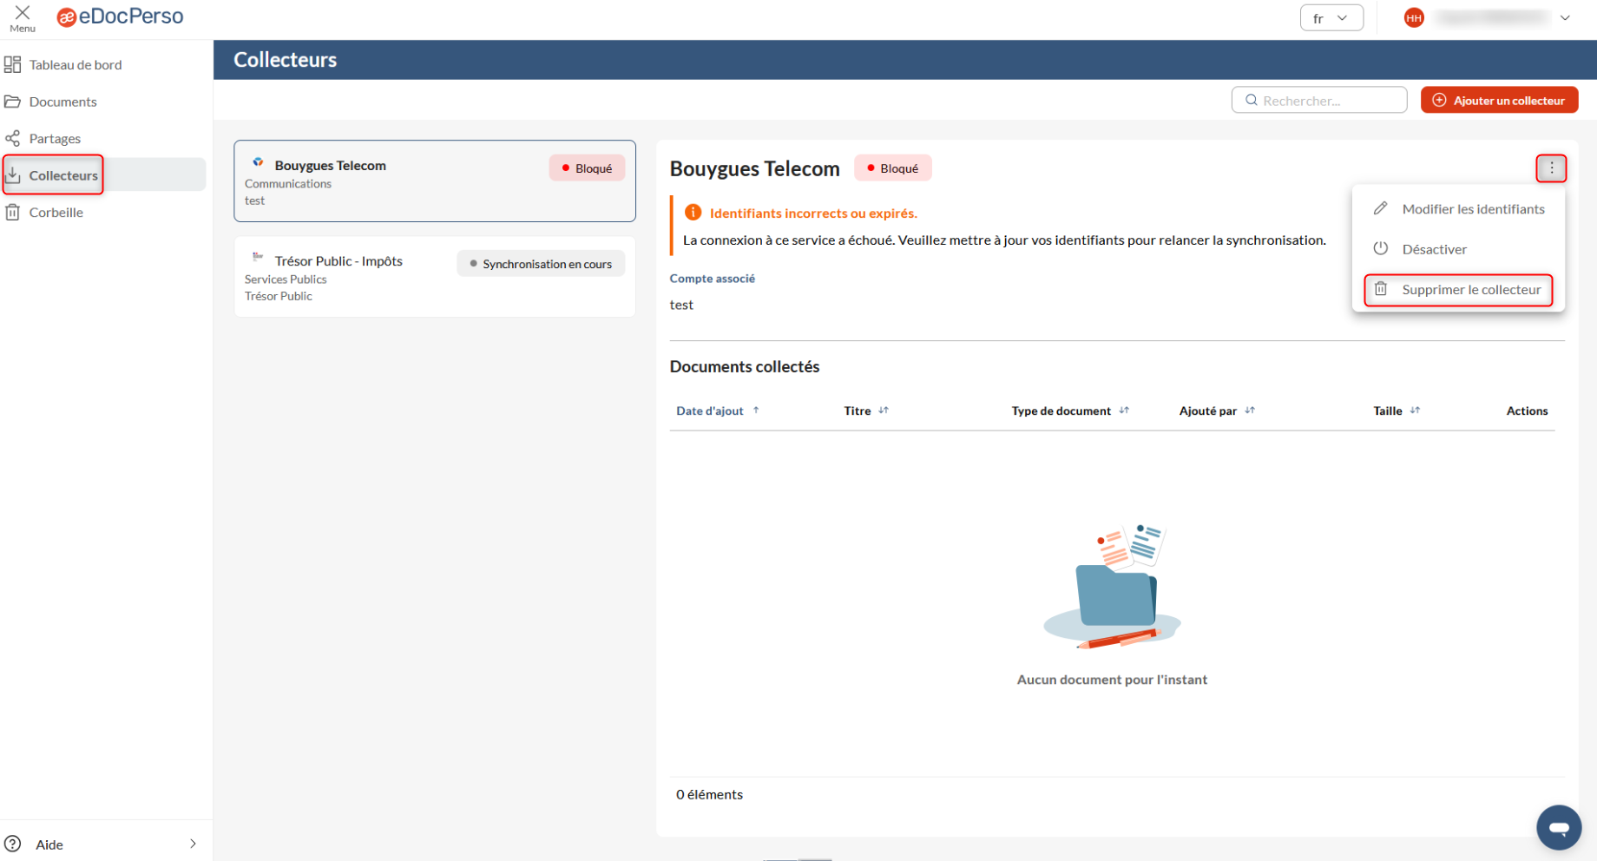1597x861 pixels.
Task: Open Corbeille in the sidebar
Action: coord(56,213)
